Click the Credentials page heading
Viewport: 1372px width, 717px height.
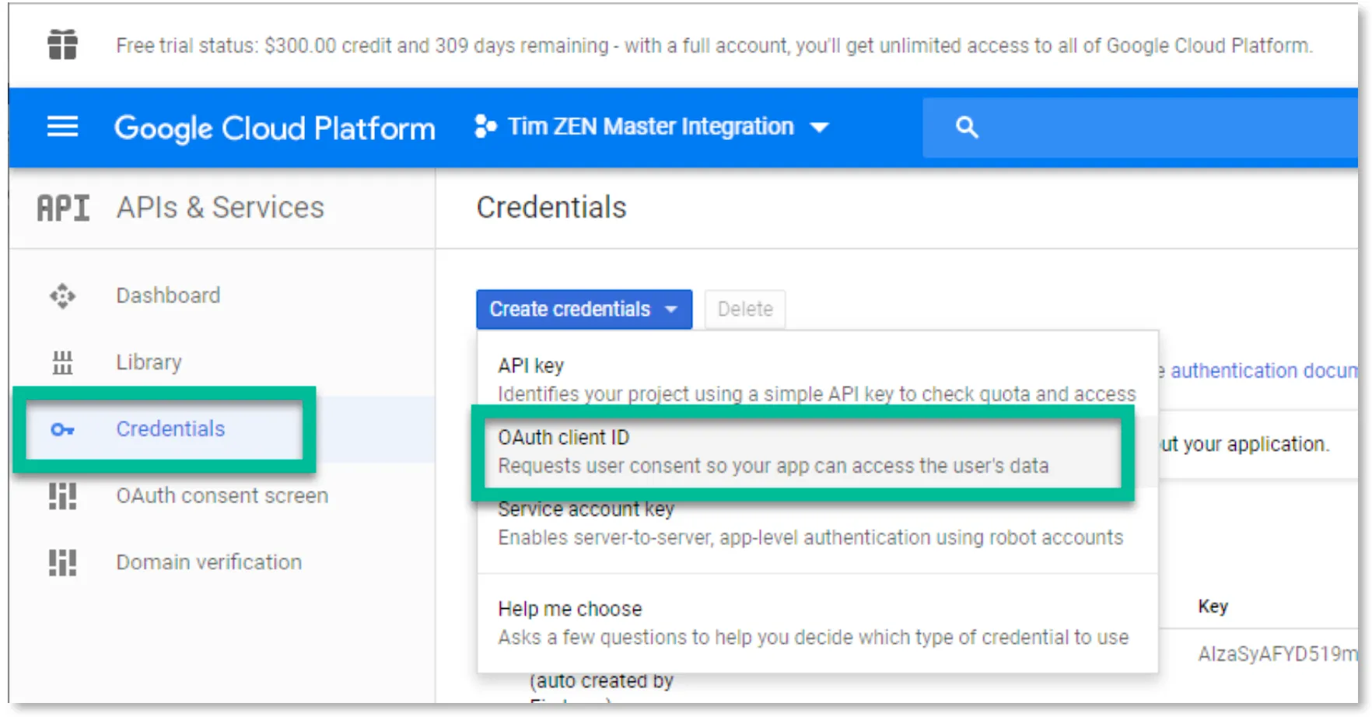point(551,208)
